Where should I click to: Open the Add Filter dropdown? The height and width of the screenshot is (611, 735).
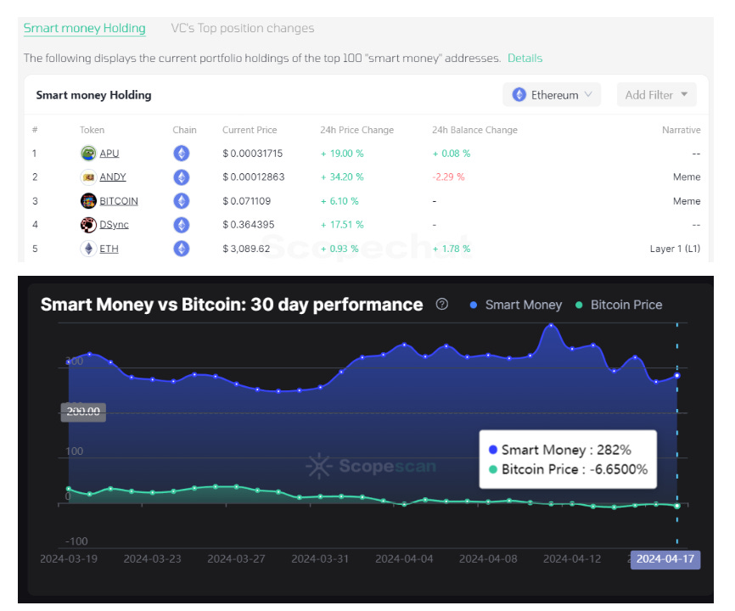pyautogui.click(x=656, y=95)
